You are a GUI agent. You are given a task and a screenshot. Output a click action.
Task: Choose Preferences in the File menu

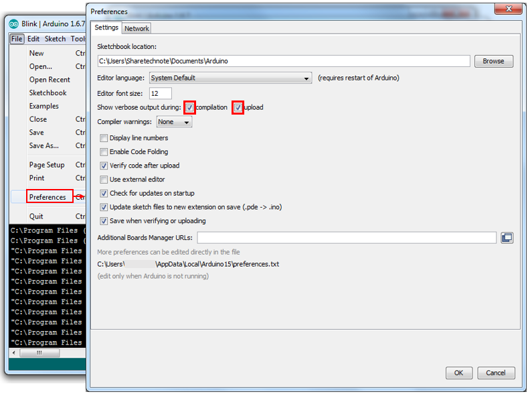pos(47,197)
